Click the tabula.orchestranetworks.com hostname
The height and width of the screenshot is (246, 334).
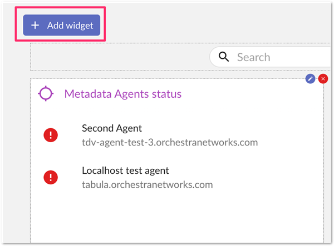pos(147,184)
